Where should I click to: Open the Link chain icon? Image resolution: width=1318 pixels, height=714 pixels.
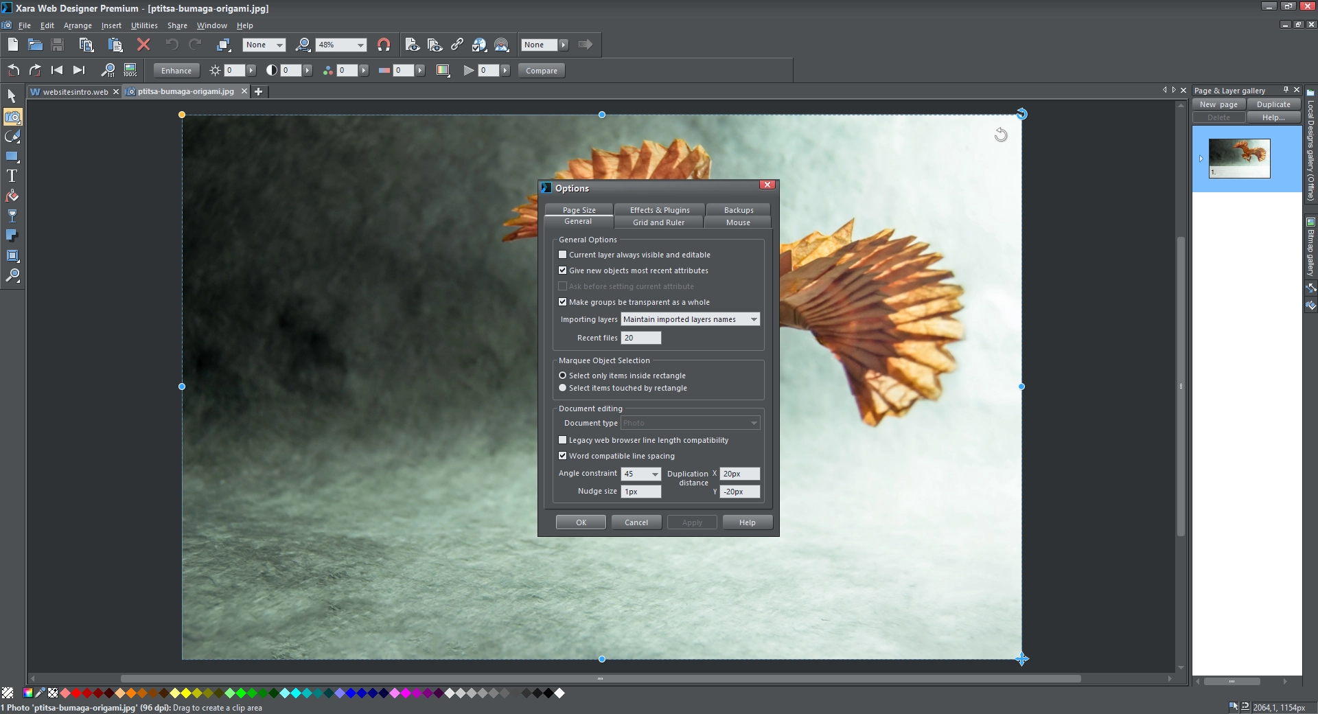457,45
